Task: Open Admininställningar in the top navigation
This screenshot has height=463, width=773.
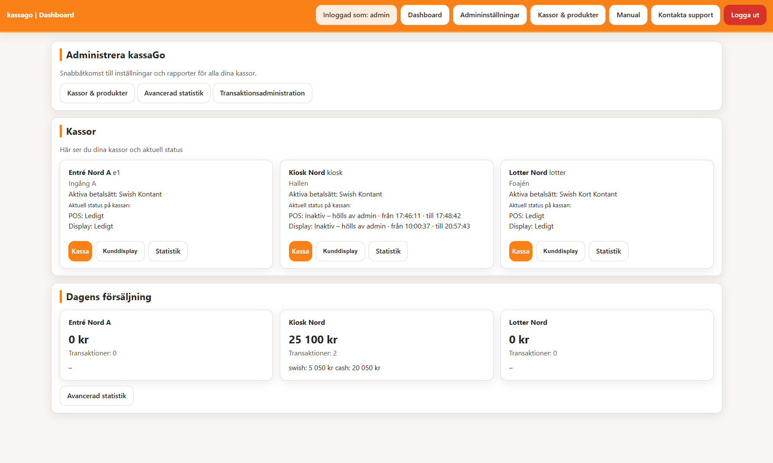Action: [x=490, y=15]
